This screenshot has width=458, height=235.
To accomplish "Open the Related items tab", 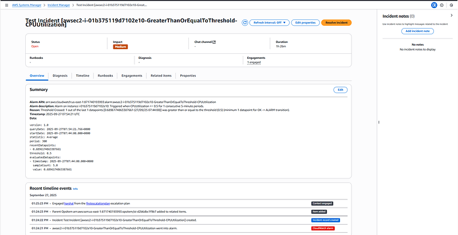I will pos(161,75).
